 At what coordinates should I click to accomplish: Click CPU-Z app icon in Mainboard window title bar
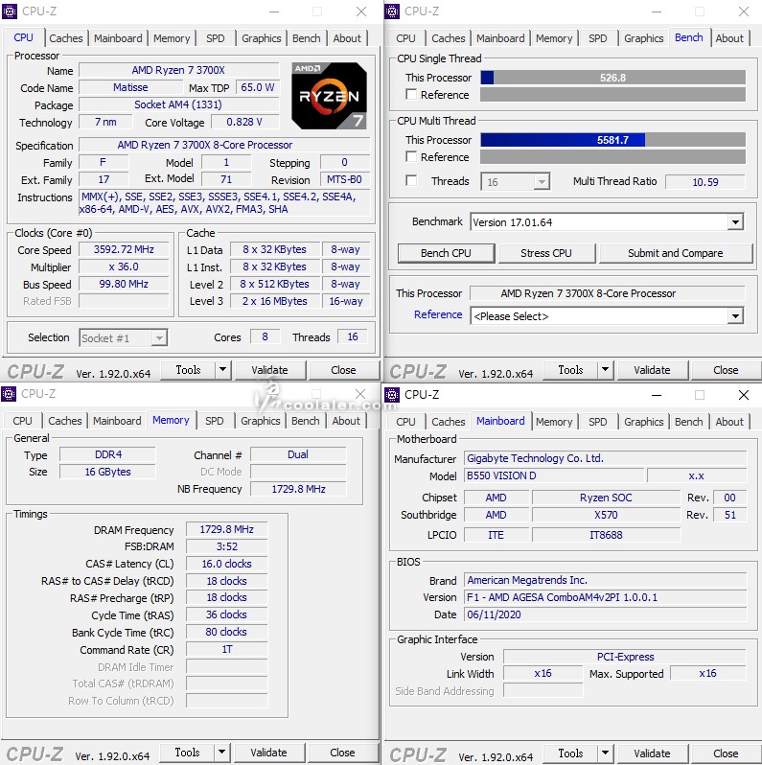click(x=393, y=394)
